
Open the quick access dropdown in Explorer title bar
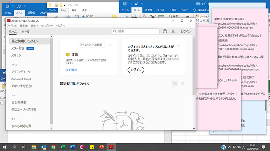point(64,5)
